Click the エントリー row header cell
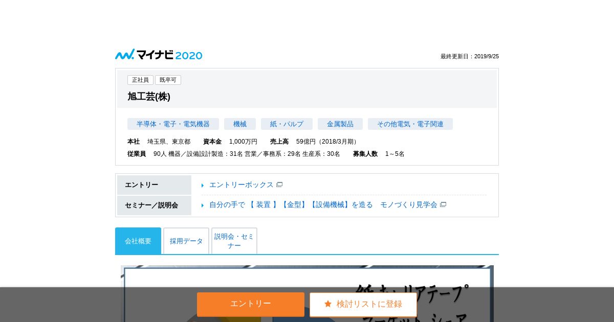 (154, 185)
